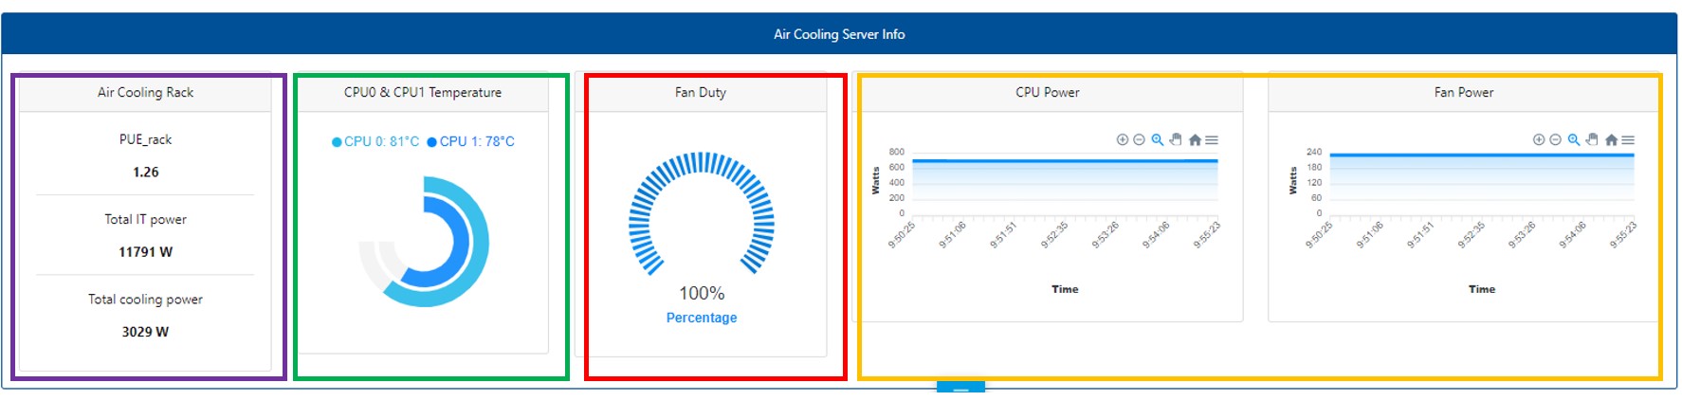This screenshot has height=401, width=1682.
Task: Click the Time axis title of CPU Power chart
Action: pos(1065,289)
